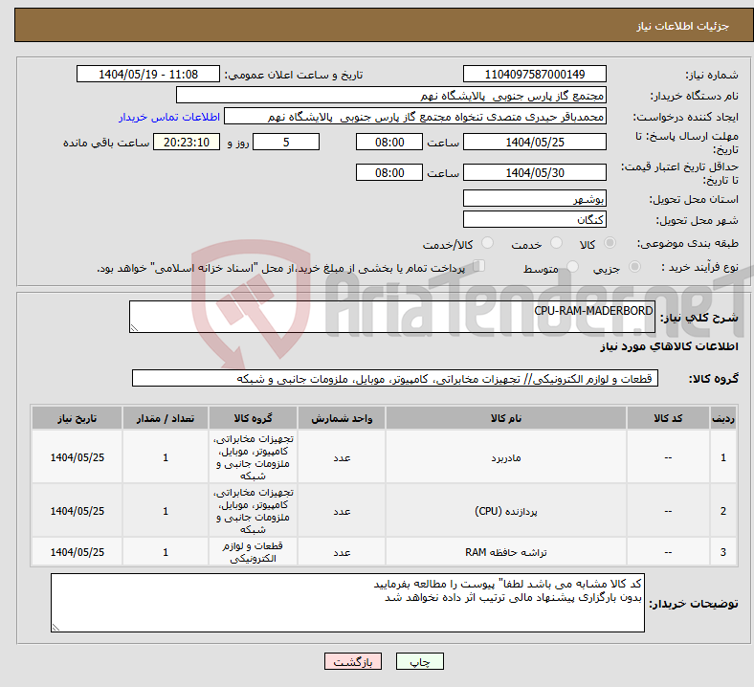Click the remaining time field 20:23:10
Viewport: 754px width, 687px height.
click(x=187, y=142)
